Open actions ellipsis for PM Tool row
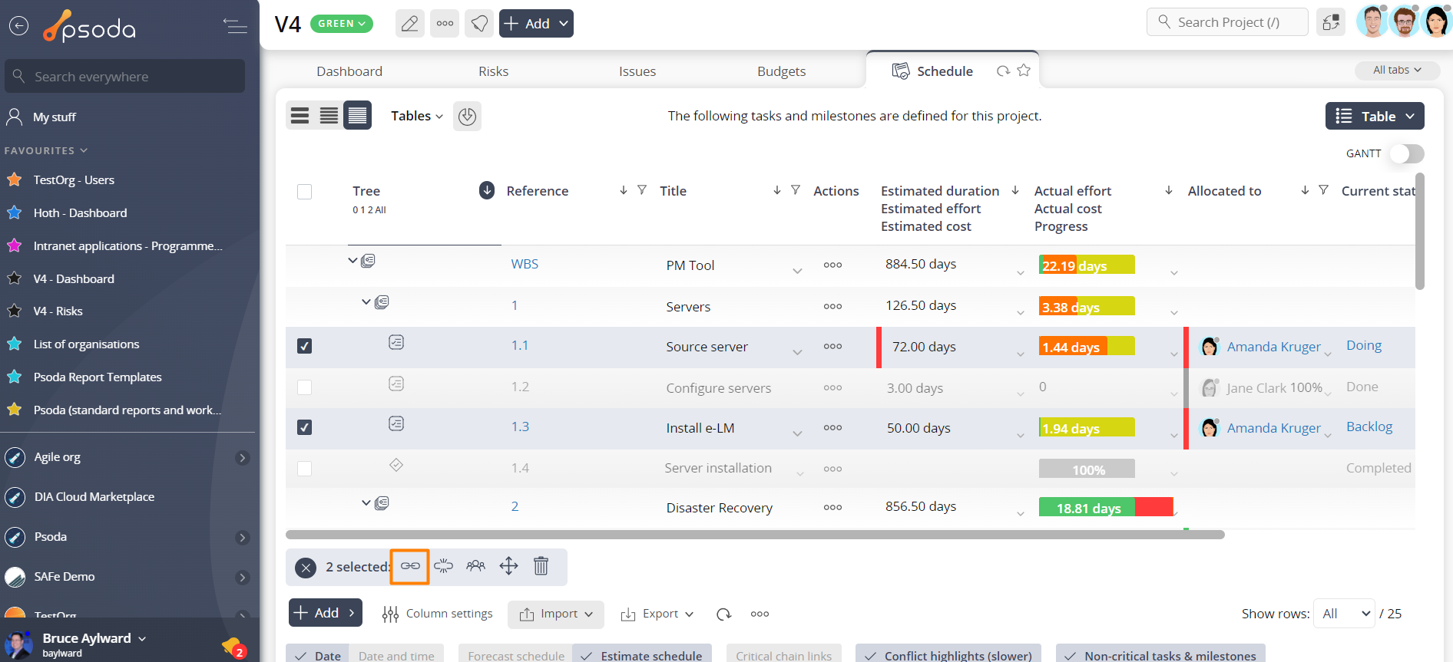Image resolution: width=1453 pixels, height=662 pixels. (x=832, y=265)
